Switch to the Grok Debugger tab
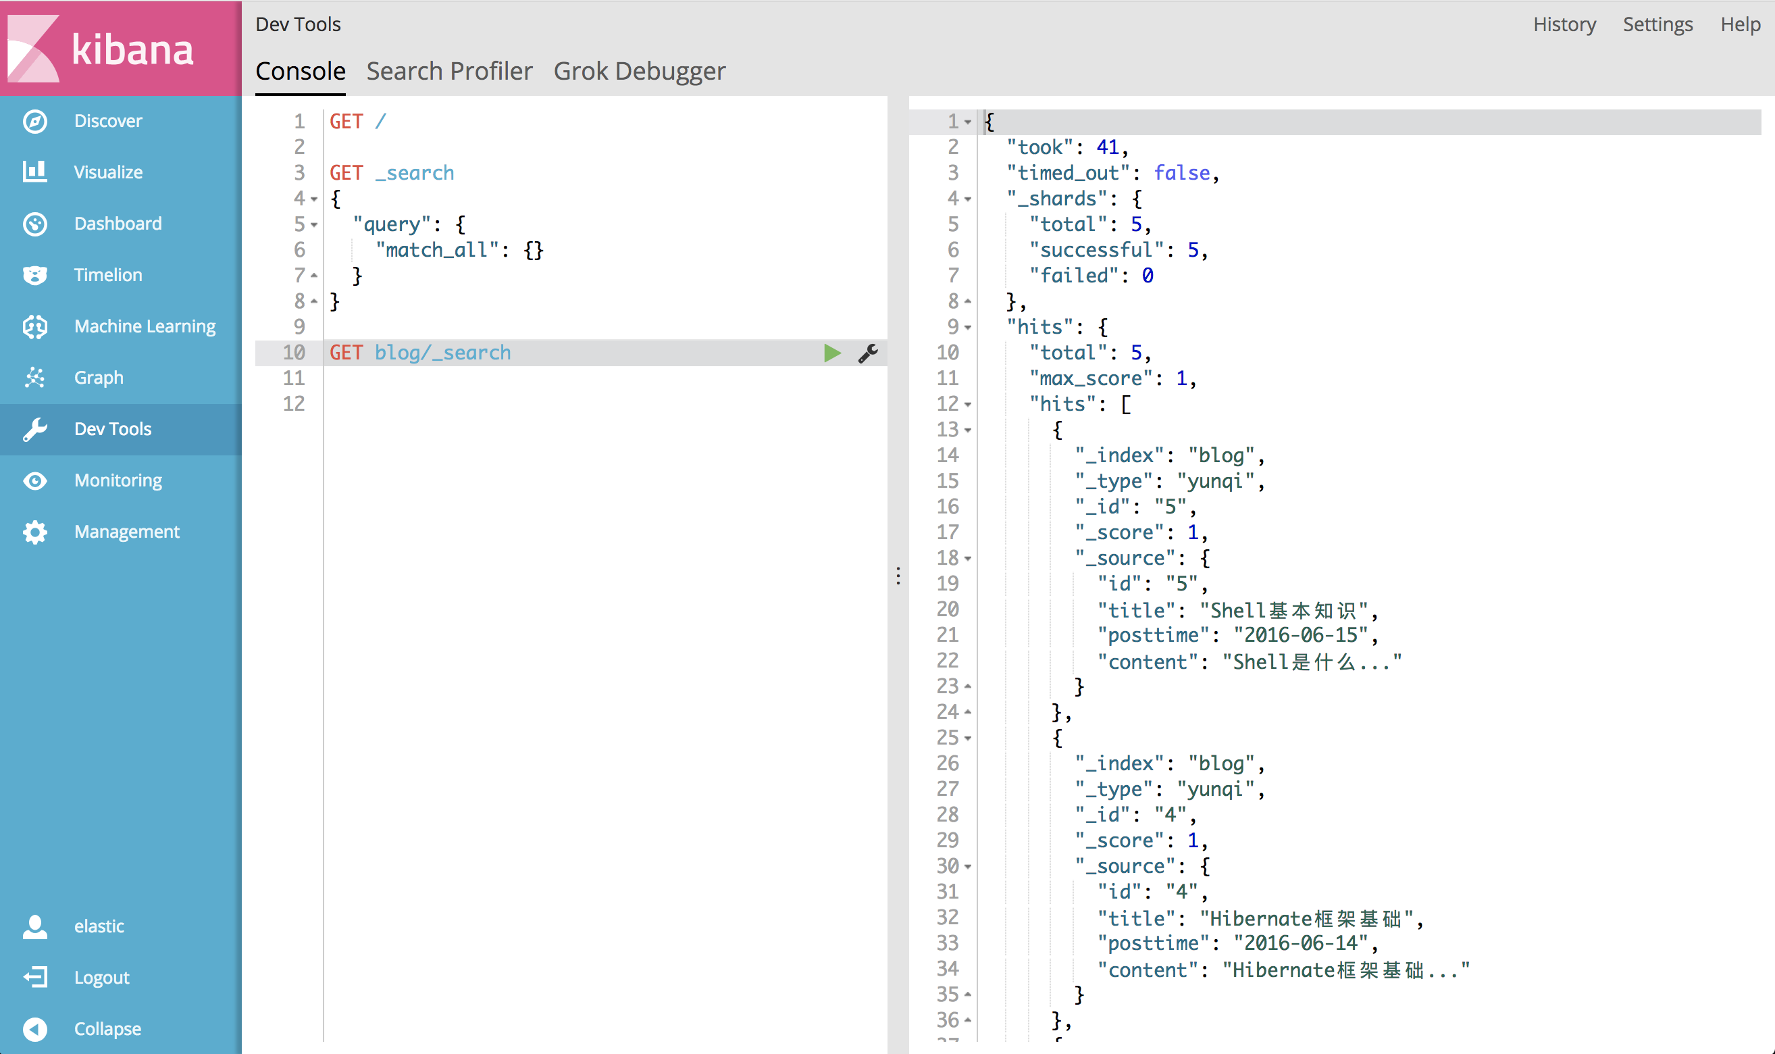1775x1054 pixels. (640, 71)
